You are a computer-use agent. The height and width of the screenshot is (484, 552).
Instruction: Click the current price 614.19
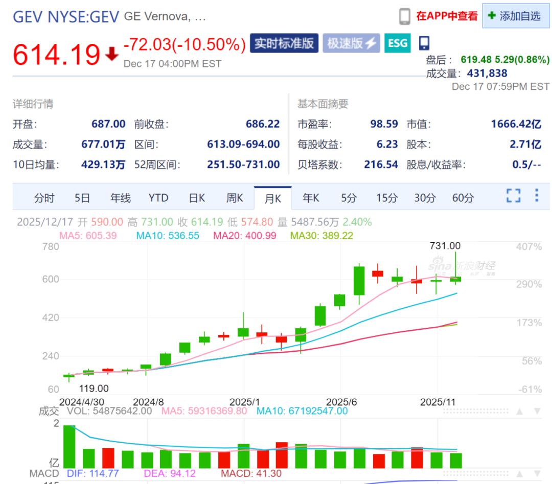pos(57,55)
